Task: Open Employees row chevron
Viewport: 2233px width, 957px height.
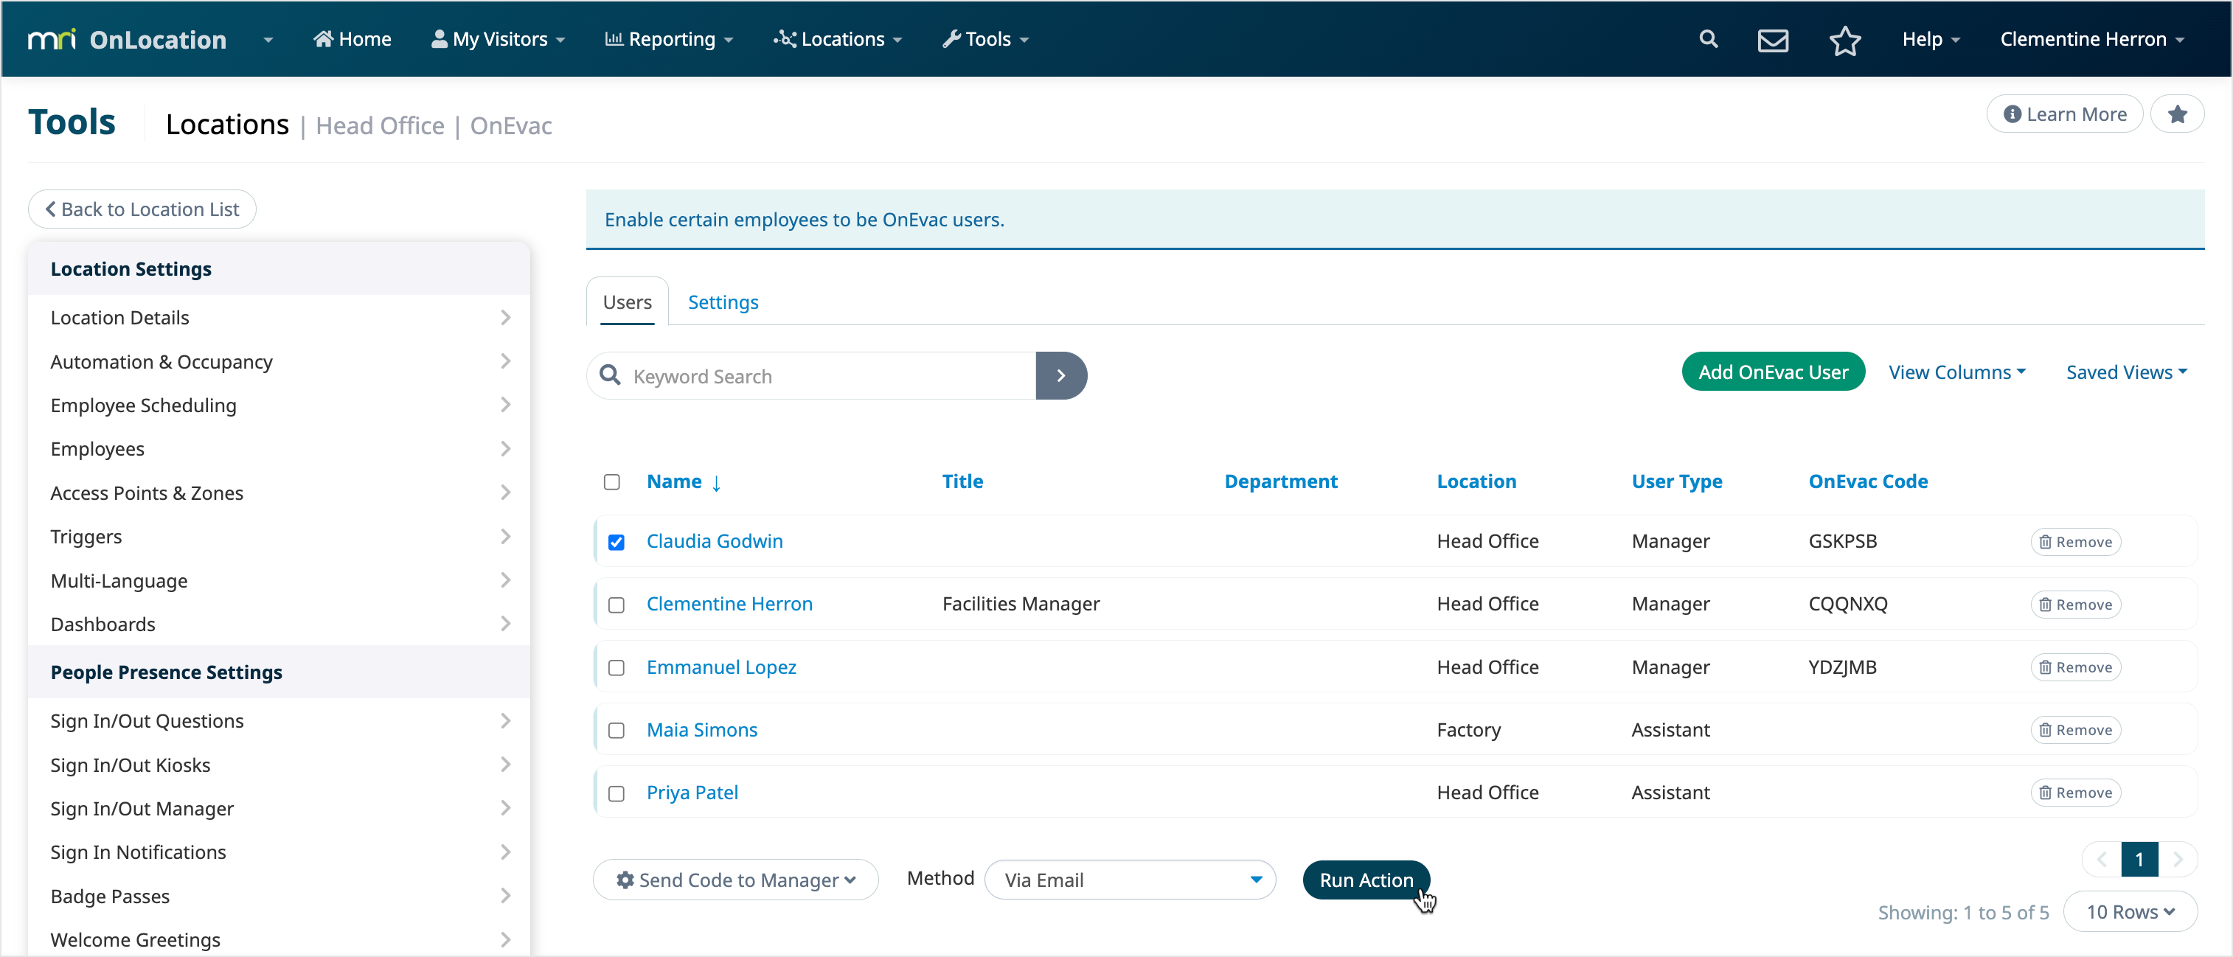Action: 505,448
